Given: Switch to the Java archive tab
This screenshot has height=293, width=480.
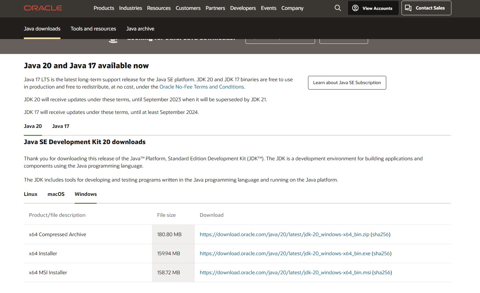Looking at the screenshot, I should [x=140, y=29].
